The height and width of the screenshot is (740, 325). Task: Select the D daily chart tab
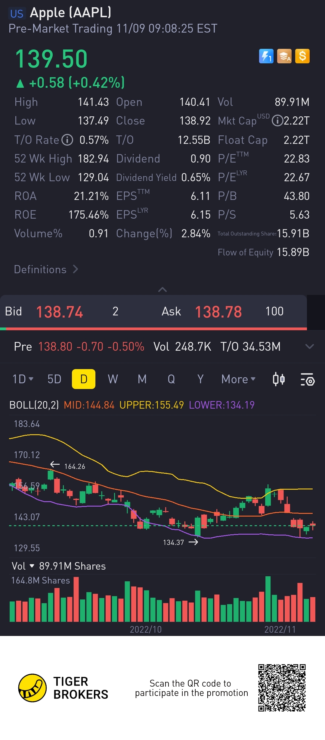coord(84,379)
